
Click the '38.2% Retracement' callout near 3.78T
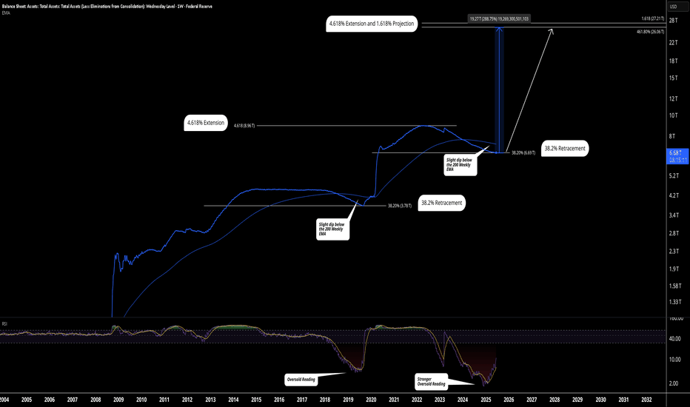tap(441, 203)
